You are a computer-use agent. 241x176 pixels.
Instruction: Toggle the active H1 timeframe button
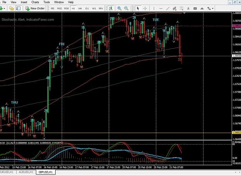click(73, 8)
